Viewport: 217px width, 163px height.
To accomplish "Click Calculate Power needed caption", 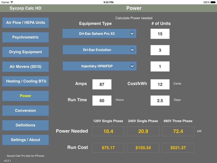I will [x=134, y=18].
